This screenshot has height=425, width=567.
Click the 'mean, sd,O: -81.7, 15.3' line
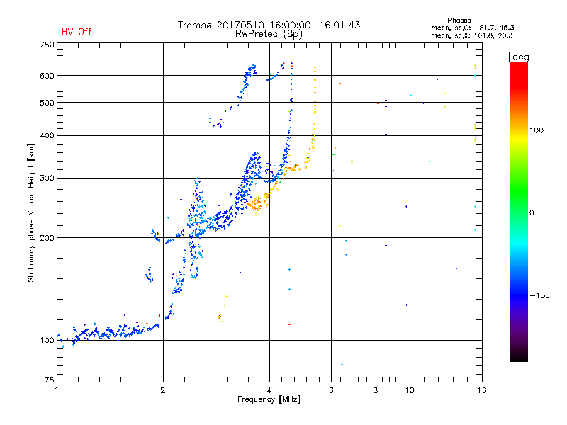pos(472,28)
